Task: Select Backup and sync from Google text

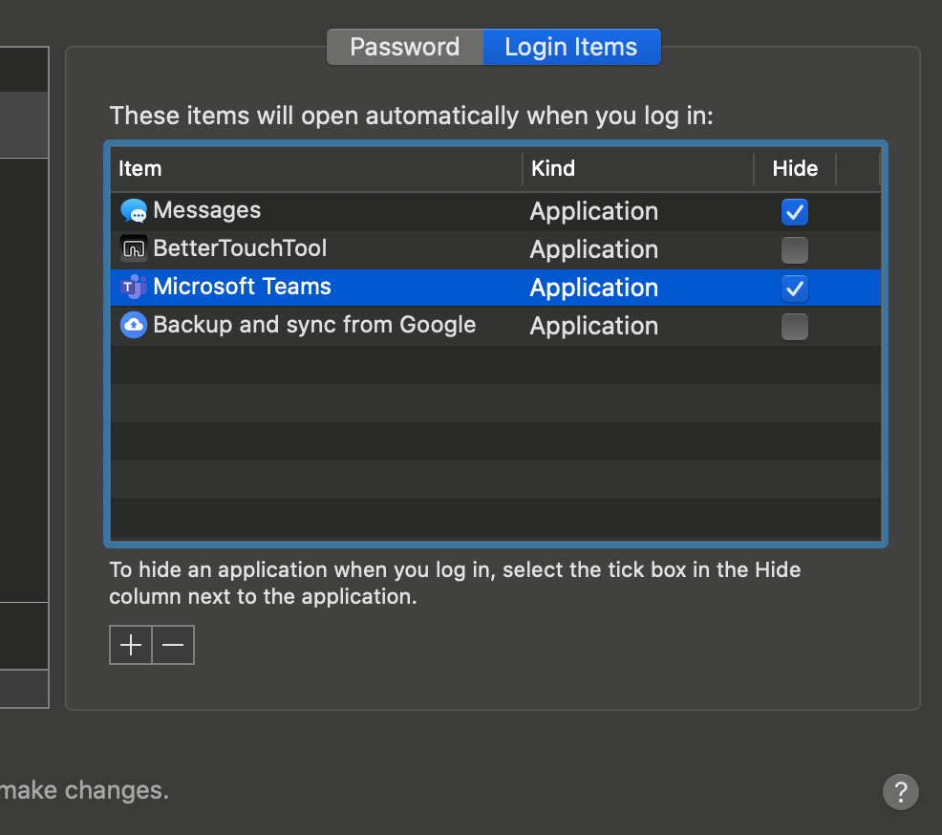Action: point(314,325)
